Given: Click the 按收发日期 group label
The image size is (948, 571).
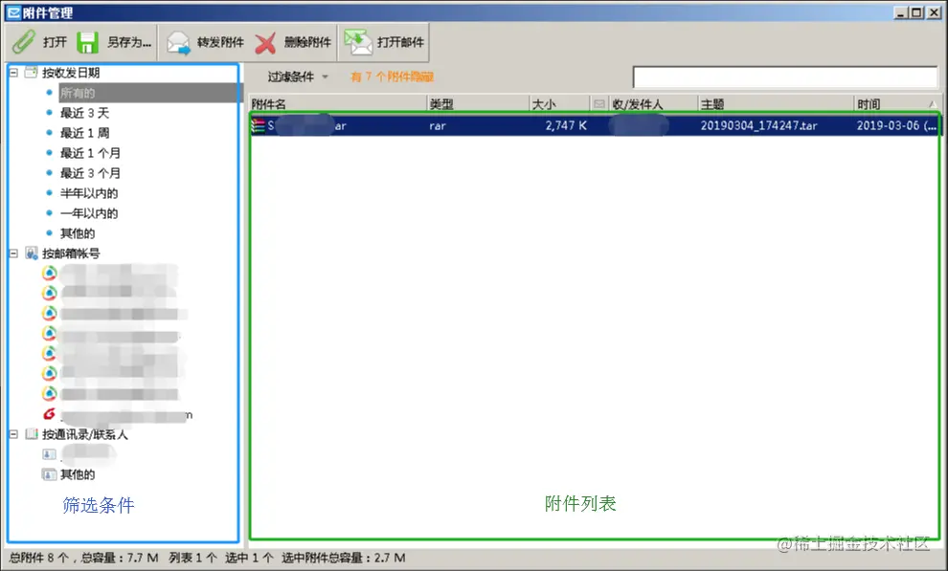Looking at the screenshot, I should [71, 73].
